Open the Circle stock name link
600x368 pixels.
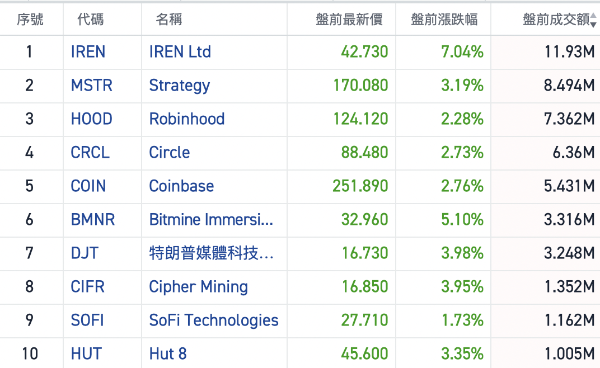pyautogui.click(x=169, y=153)
